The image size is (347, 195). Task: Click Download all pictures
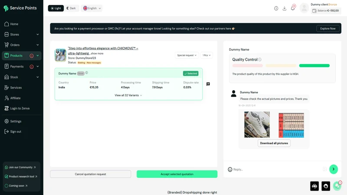(274, 143)
